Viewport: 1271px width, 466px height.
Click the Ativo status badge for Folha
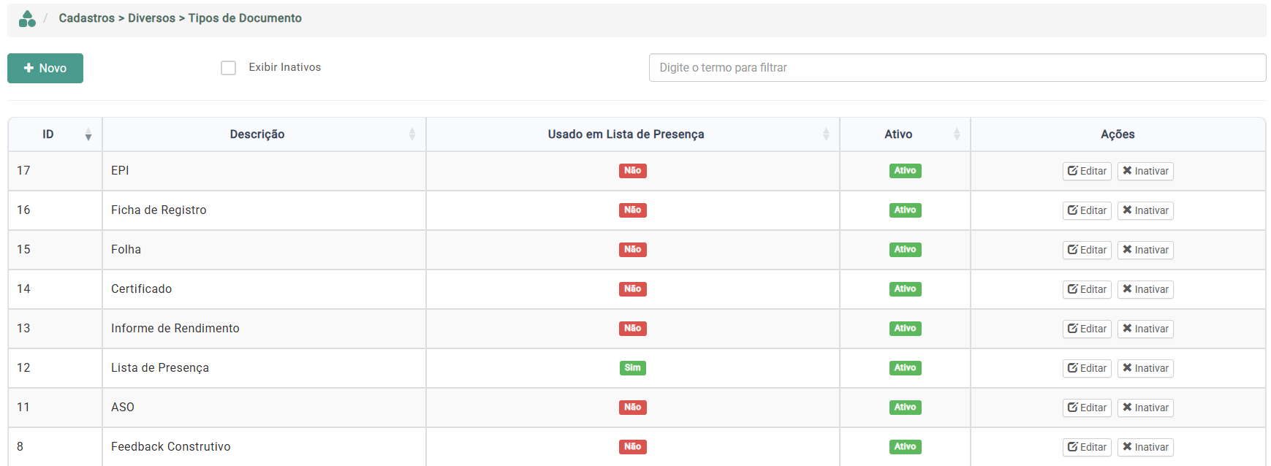(905, 250)
